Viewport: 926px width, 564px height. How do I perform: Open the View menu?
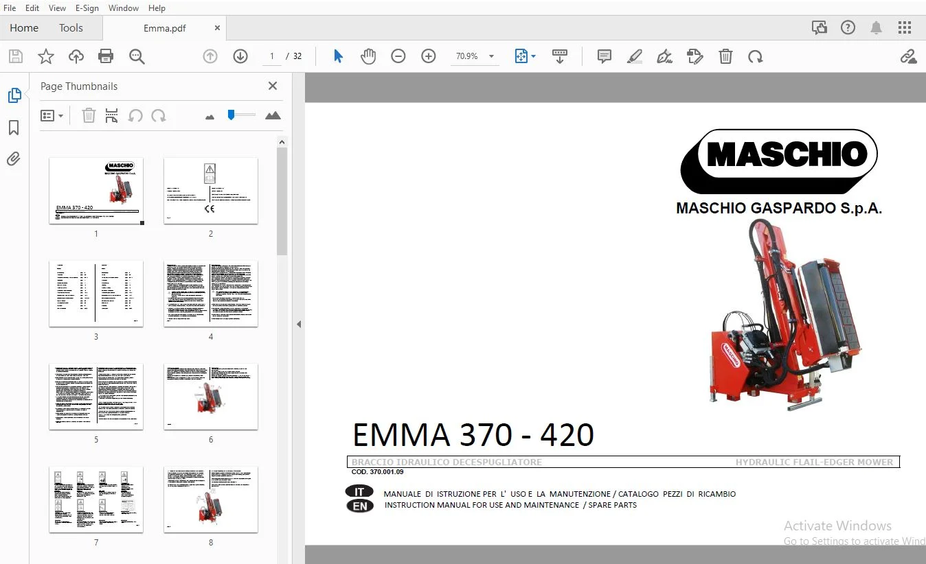(58, 8)
